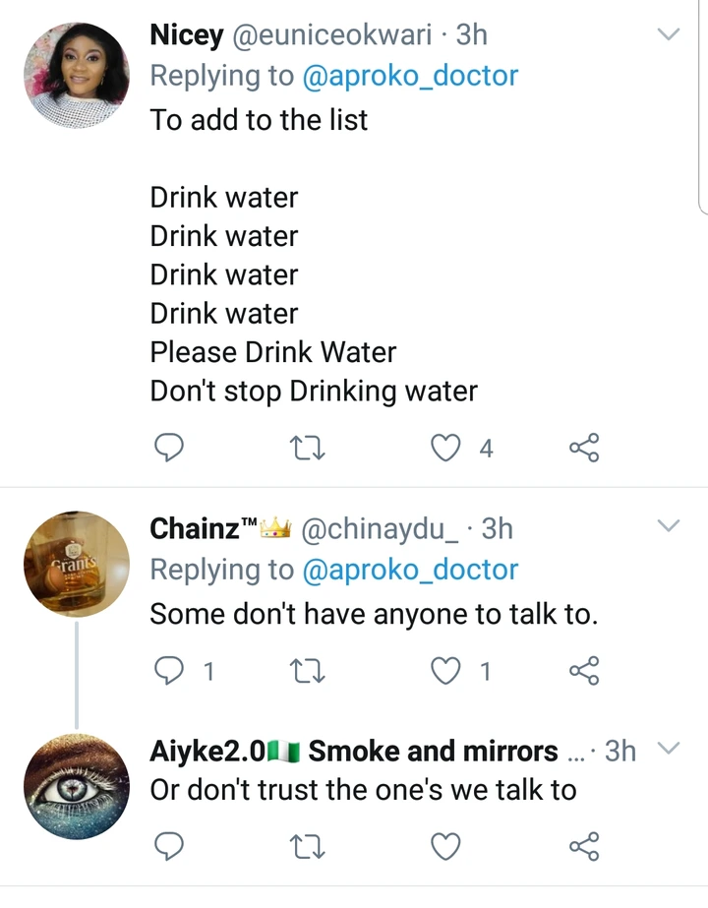The width and height of the screenshot is (708, 908).
Task: Retweet Nicey's Drink water tweet
Action: pyautogui.click(x=309, y=449)
